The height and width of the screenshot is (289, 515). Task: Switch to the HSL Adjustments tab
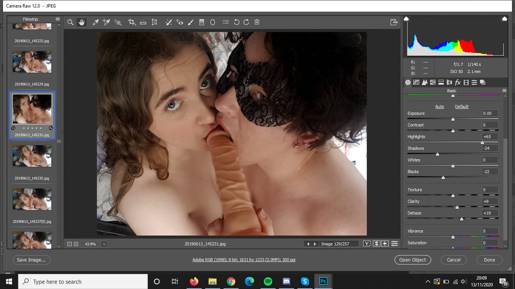coord(433,82)
